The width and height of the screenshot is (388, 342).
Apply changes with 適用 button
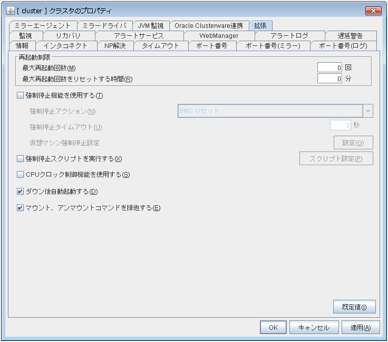[x=361, y=327]
